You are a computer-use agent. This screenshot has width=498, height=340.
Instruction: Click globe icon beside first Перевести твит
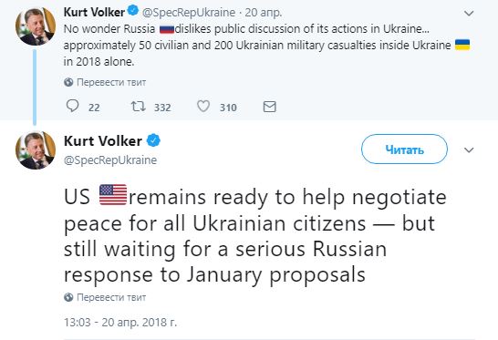pos(68,82)
